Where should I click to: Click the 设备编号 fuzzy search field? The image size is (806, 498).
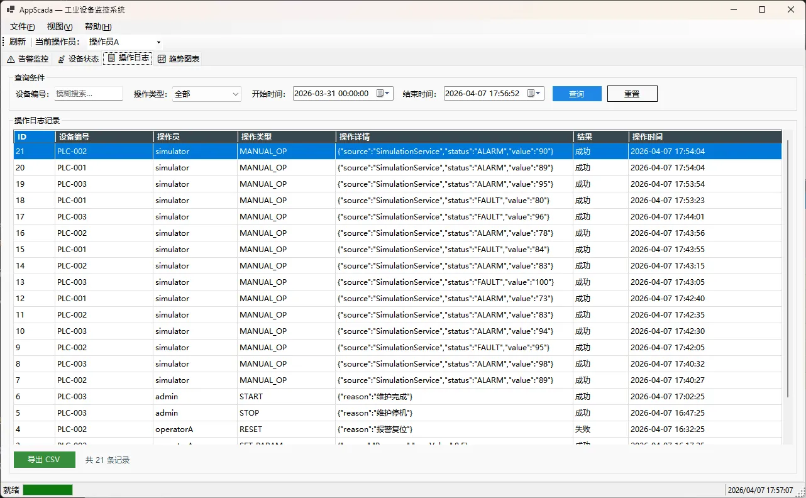tap(88, 94)
